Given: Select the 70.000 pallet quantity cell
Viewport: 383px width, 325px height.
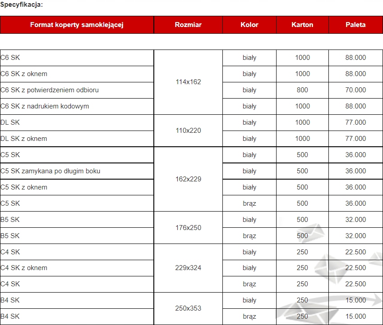Looking at the screenshot, I should click(355, 90).
